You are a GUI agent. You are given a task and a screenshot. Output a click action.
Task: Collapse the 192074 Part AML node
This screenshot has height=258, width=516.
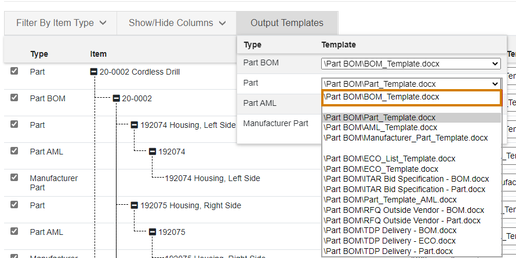pyautogui.click(x=152, y=152)
